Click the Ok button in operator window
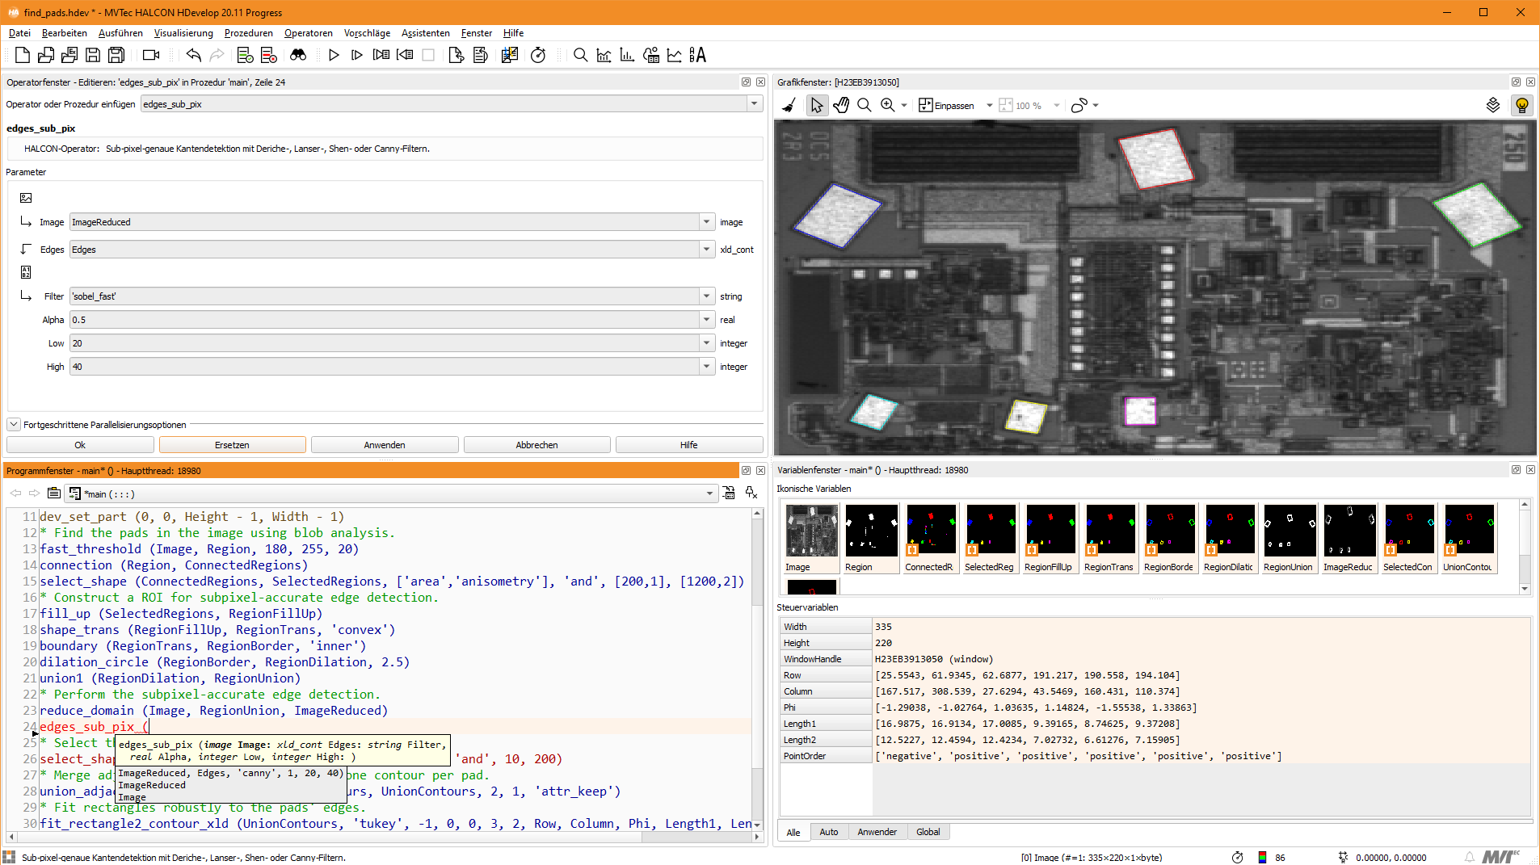 tap(80, 445)
